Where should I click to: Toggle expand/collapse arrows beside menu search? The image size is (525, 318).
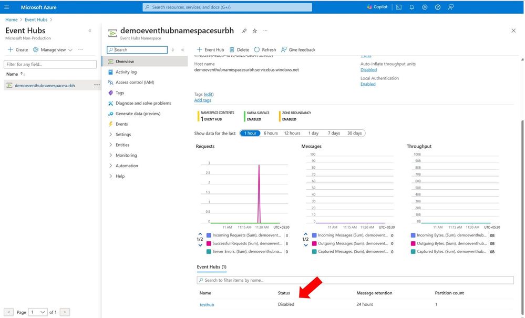coord(173,50)
